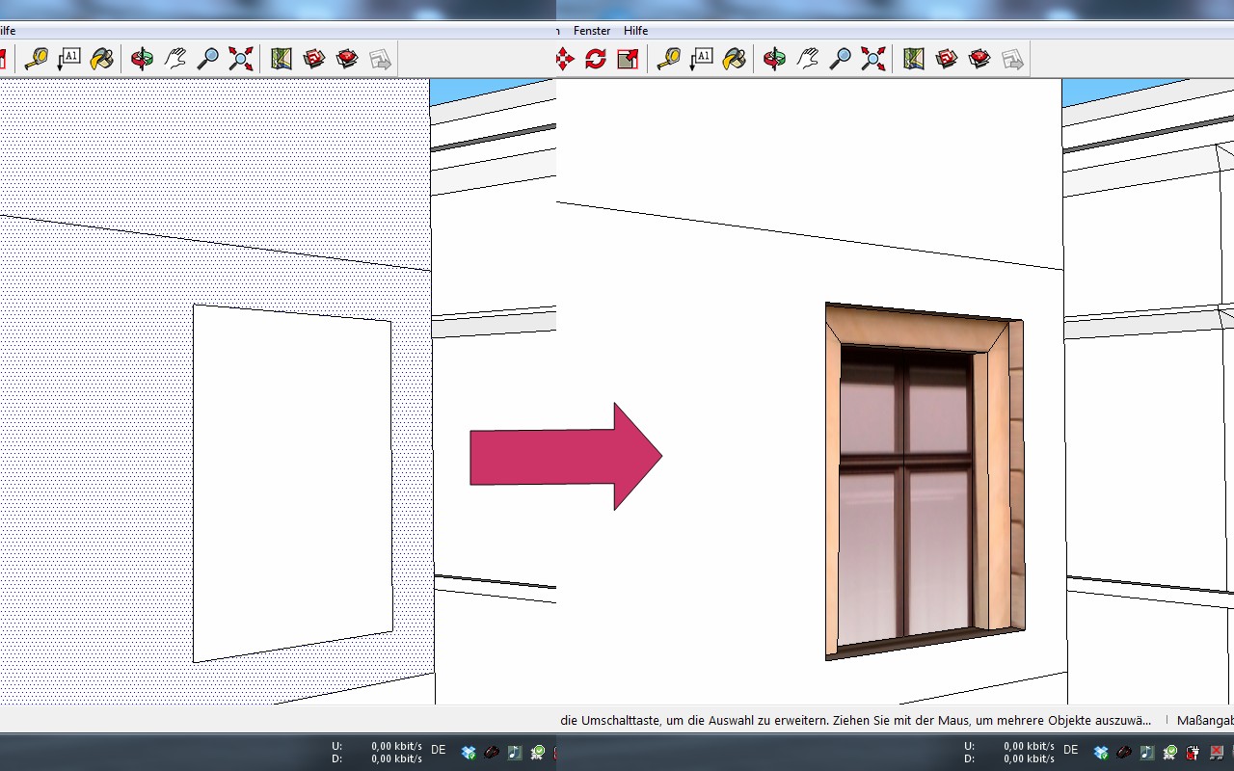Select the blank window face in left view
1234x771 pixels.
(x=292, y=482)
